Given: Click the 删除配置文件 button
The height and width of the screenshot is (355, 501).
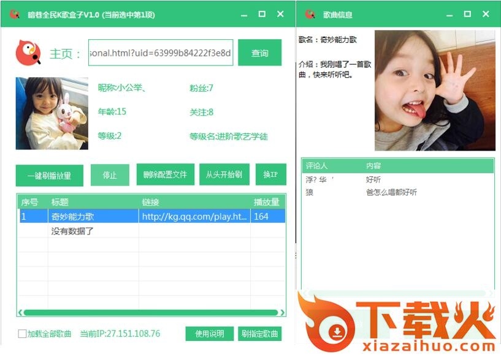Looking at the screenshot, I should 165,174.
